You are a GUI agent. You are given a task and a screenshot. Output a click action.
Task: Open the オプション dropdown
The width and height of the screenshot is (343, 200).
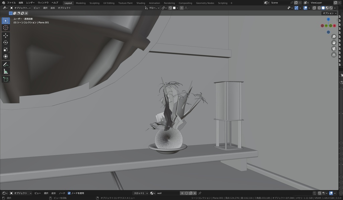[x=330, y=13]
